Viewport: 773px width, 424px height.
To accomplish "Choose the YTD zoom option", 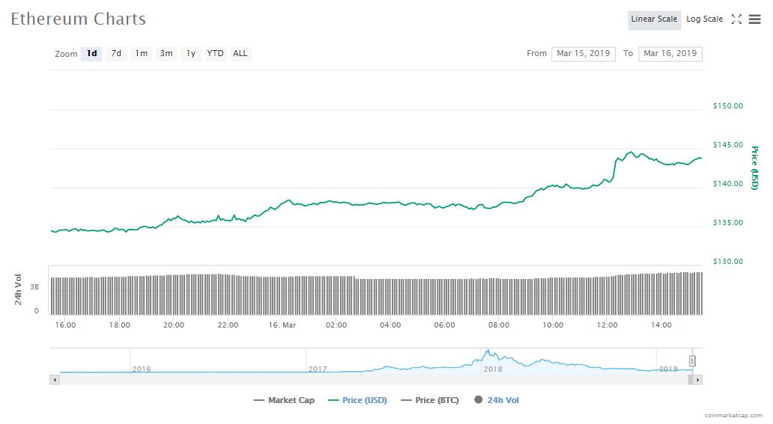I will [215, 54].
